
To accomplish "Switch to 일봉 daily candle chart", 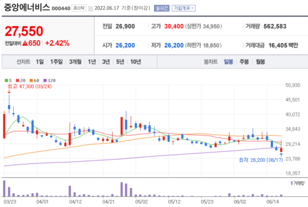I will [x=228, y=62].
